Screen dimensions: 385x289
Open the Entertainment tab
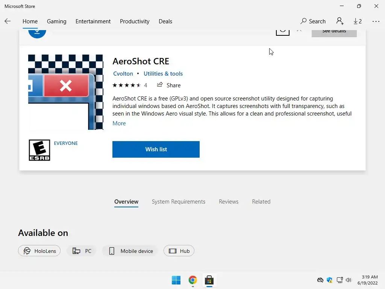tap(93, 21)
